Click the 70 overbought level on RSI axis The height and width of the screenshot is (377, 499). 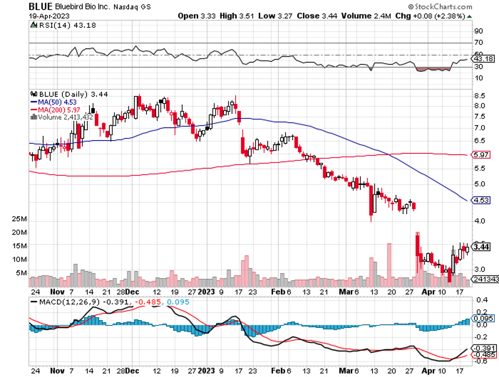click(x=478, y=42)
